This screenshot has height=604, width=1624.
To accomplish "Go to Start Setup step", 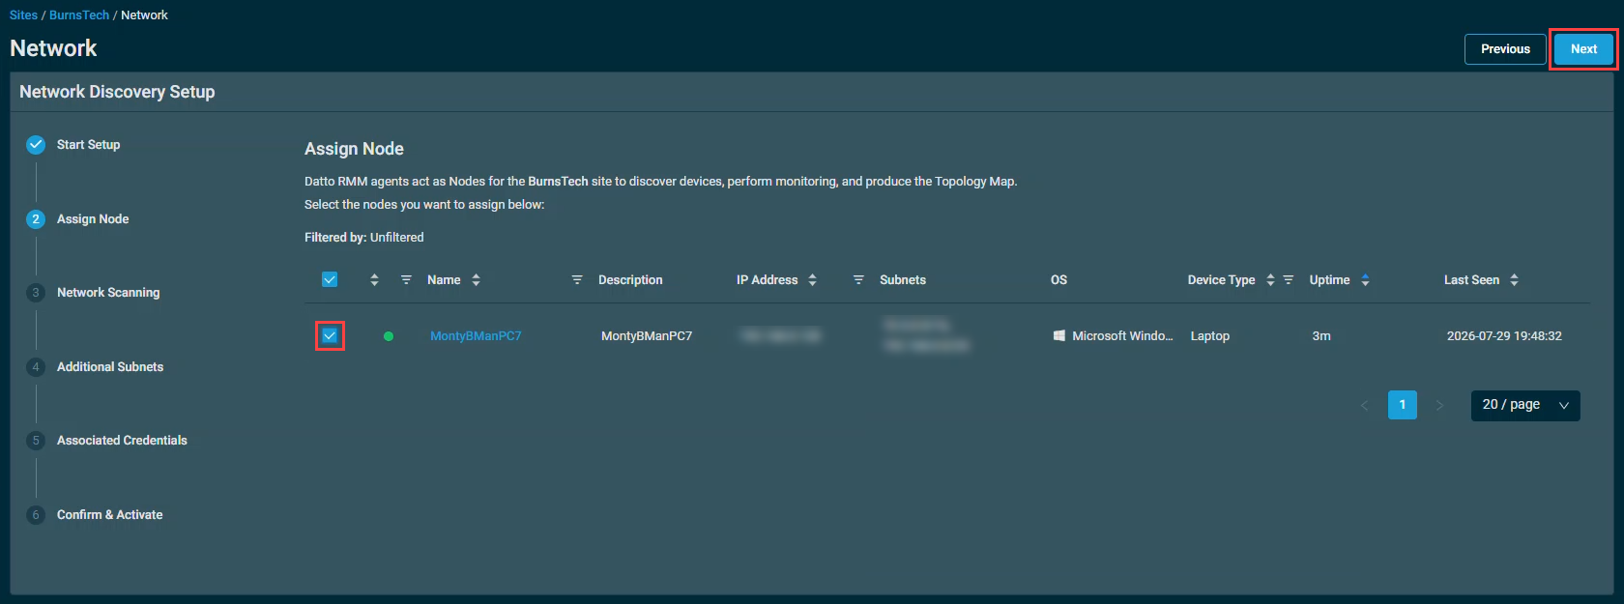I will pyautogui.click(x=88, y=145).
